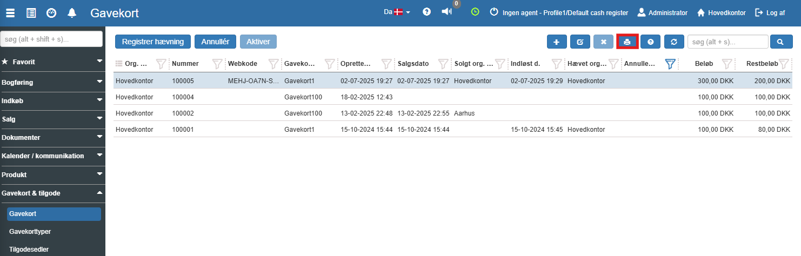Click the toolbar help question button
Viewport: 801px width, 256px height.
pos(651,42)
